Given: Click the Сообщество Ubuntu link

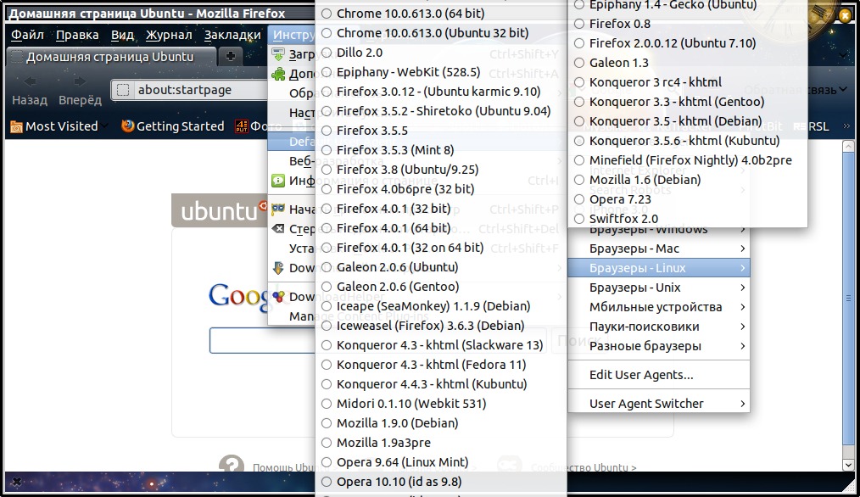Looking at the screenshot, I should pos(584,467).
